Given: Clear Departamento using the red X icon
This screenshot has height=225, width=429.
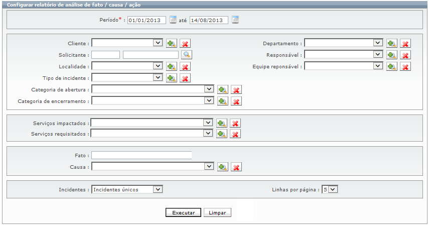Looking at the screenshot, I should pyautogui.click(x=405, y=43).
